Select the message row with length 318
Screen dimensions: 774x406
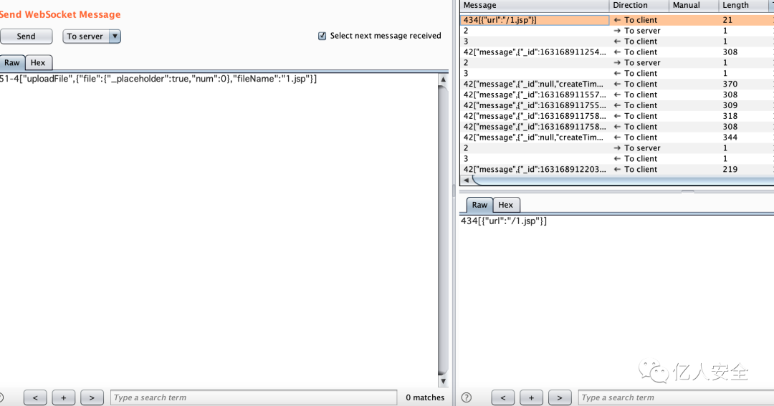(x=616, y=117)
